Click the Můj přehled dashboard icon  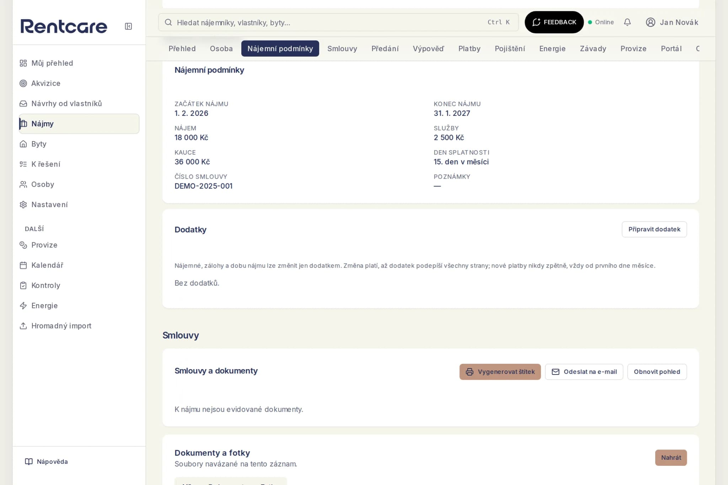click(x=23, y=63)
